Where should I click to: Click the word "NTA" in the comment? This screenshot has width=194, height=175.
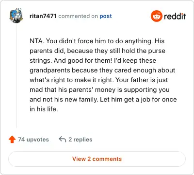tap(36, 41)
